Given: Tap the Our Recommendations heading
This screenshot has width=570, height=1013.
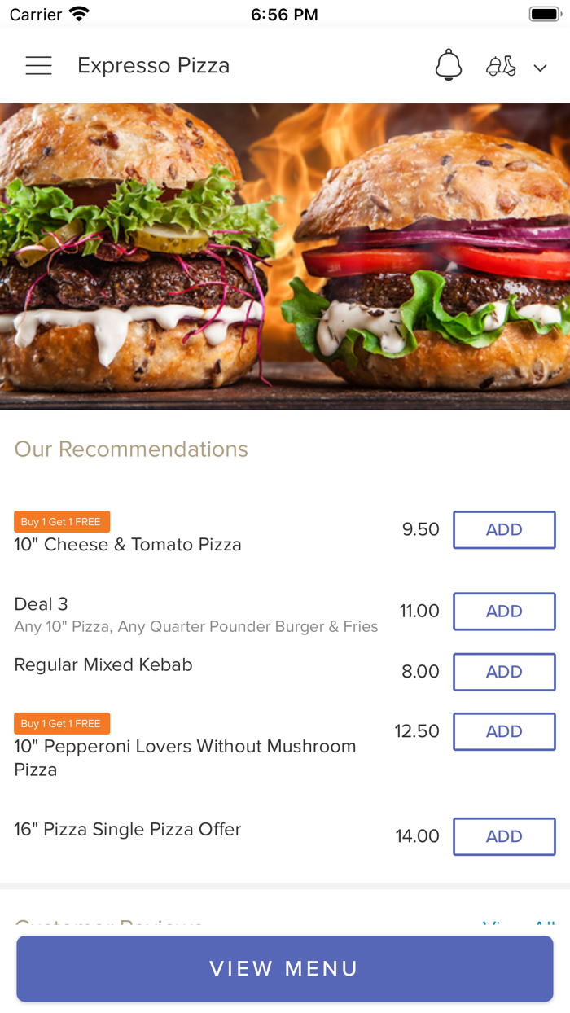Looking at the screenshot, I should 131,449.
